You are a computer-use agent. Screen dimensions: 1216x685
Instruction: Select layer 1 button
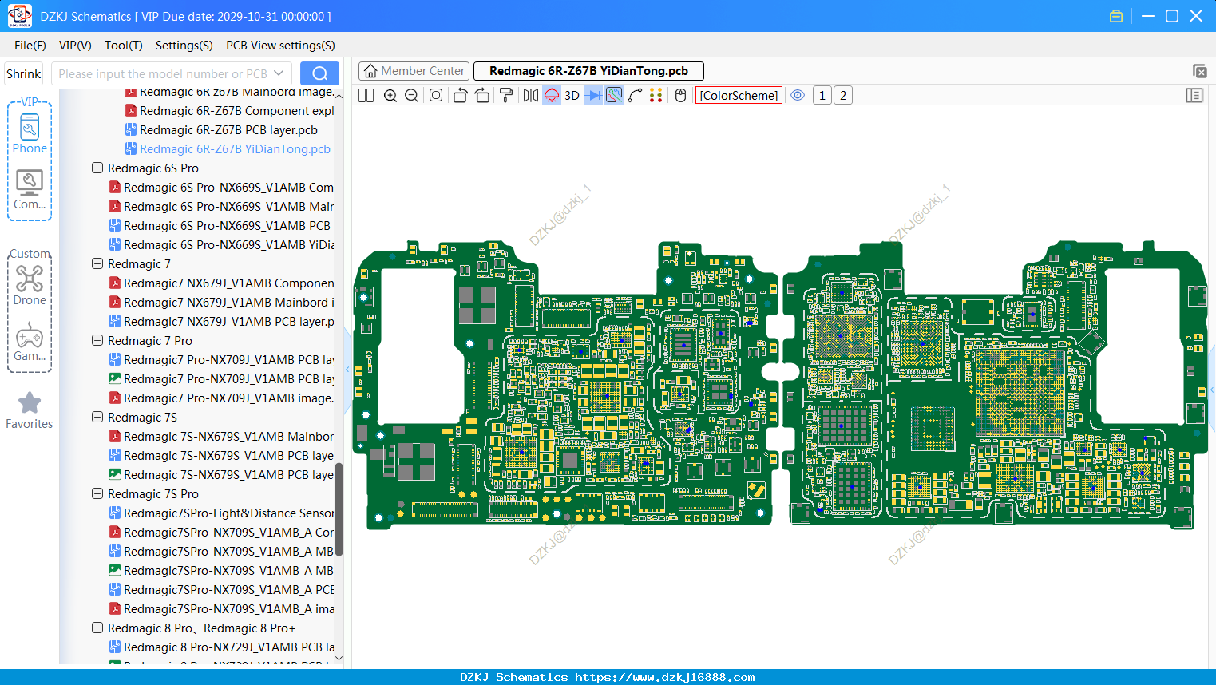pyautogui.click(x=822, y=96)
